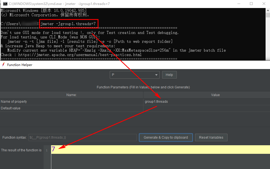Click the 'Don't use GUI mode' warning line
The width and height of the screenshot is (270, 169).
click(x=90, y=33)
